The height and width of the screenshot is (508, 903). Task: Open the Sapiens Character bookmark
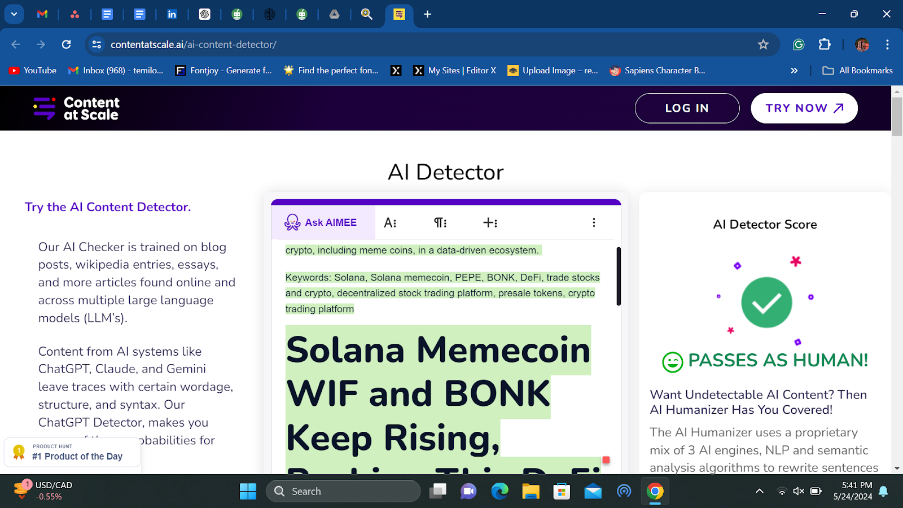657,71
